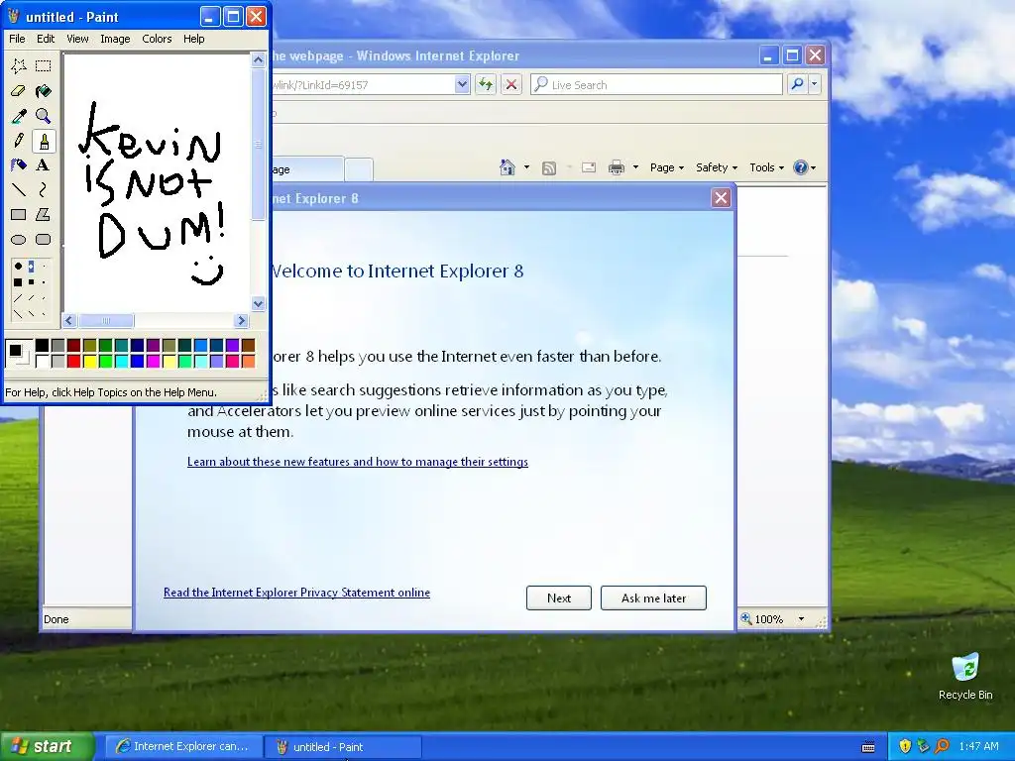Click the RSS feeds icon in IE

pyautogui.click(x=549, y=168)
